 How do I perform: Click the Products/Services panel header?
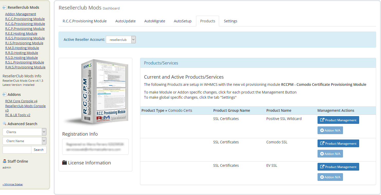pos(258,63)
